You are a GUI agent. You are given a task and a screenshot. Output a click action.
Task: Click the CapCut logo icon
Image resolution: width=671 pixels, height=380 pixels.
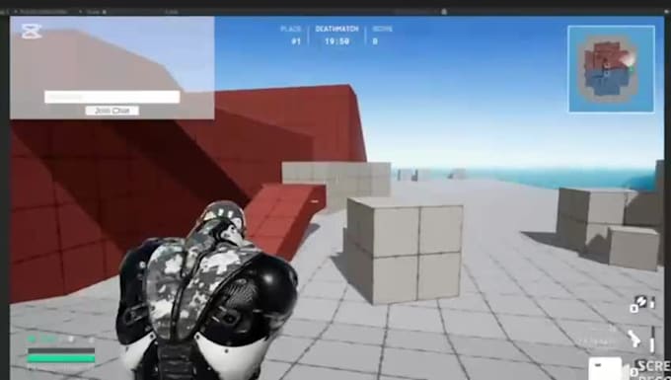click(x=32, y=32)
